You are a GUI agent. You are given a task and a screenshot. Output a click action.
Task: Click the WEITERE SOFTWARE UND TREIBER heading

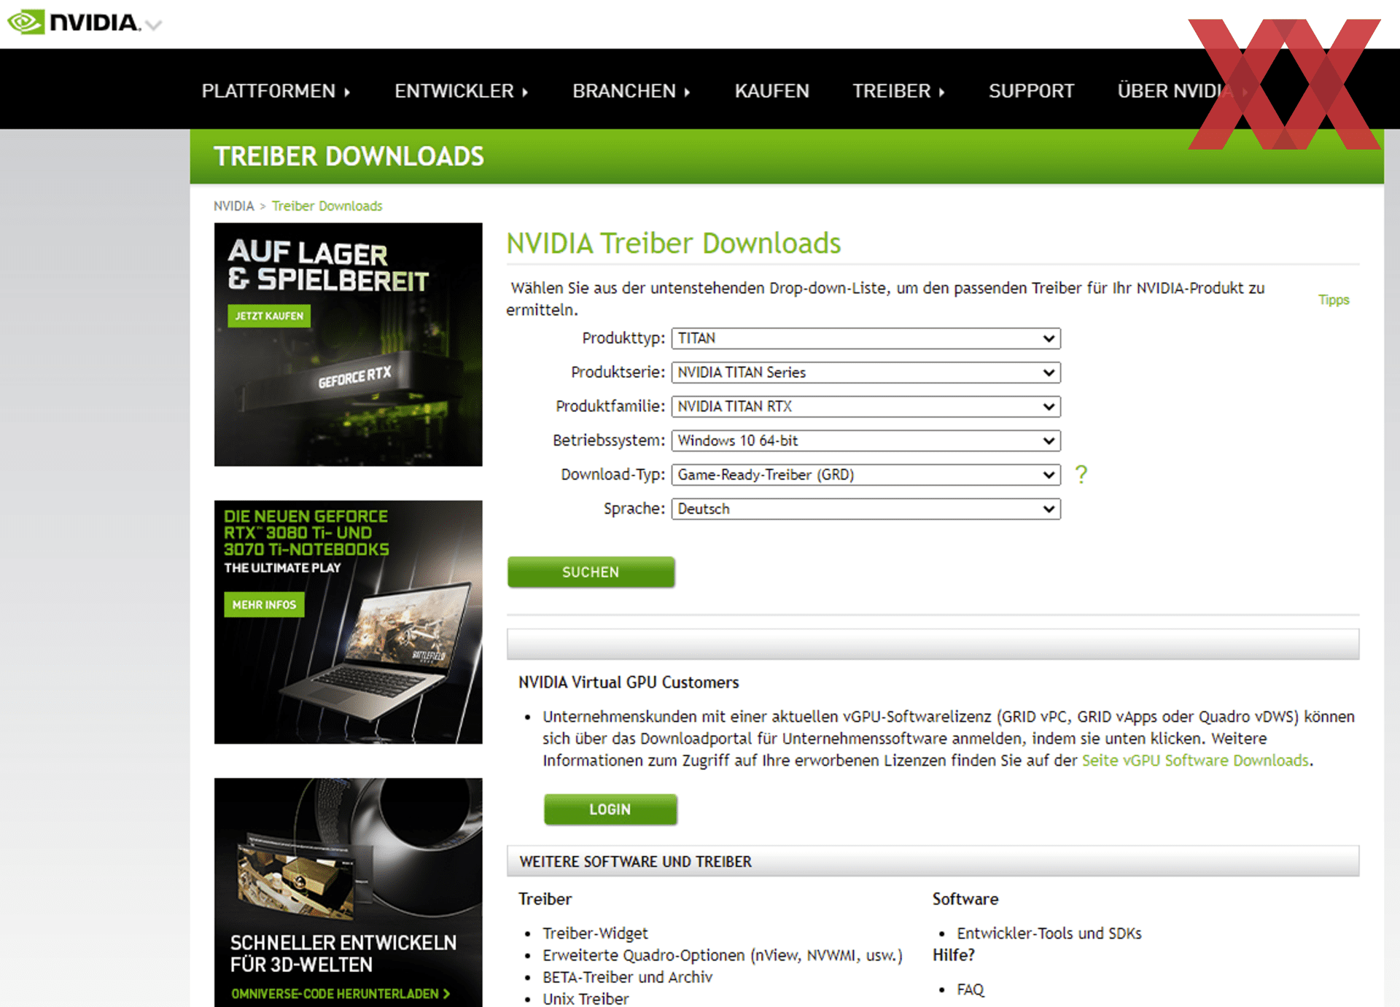635,862
